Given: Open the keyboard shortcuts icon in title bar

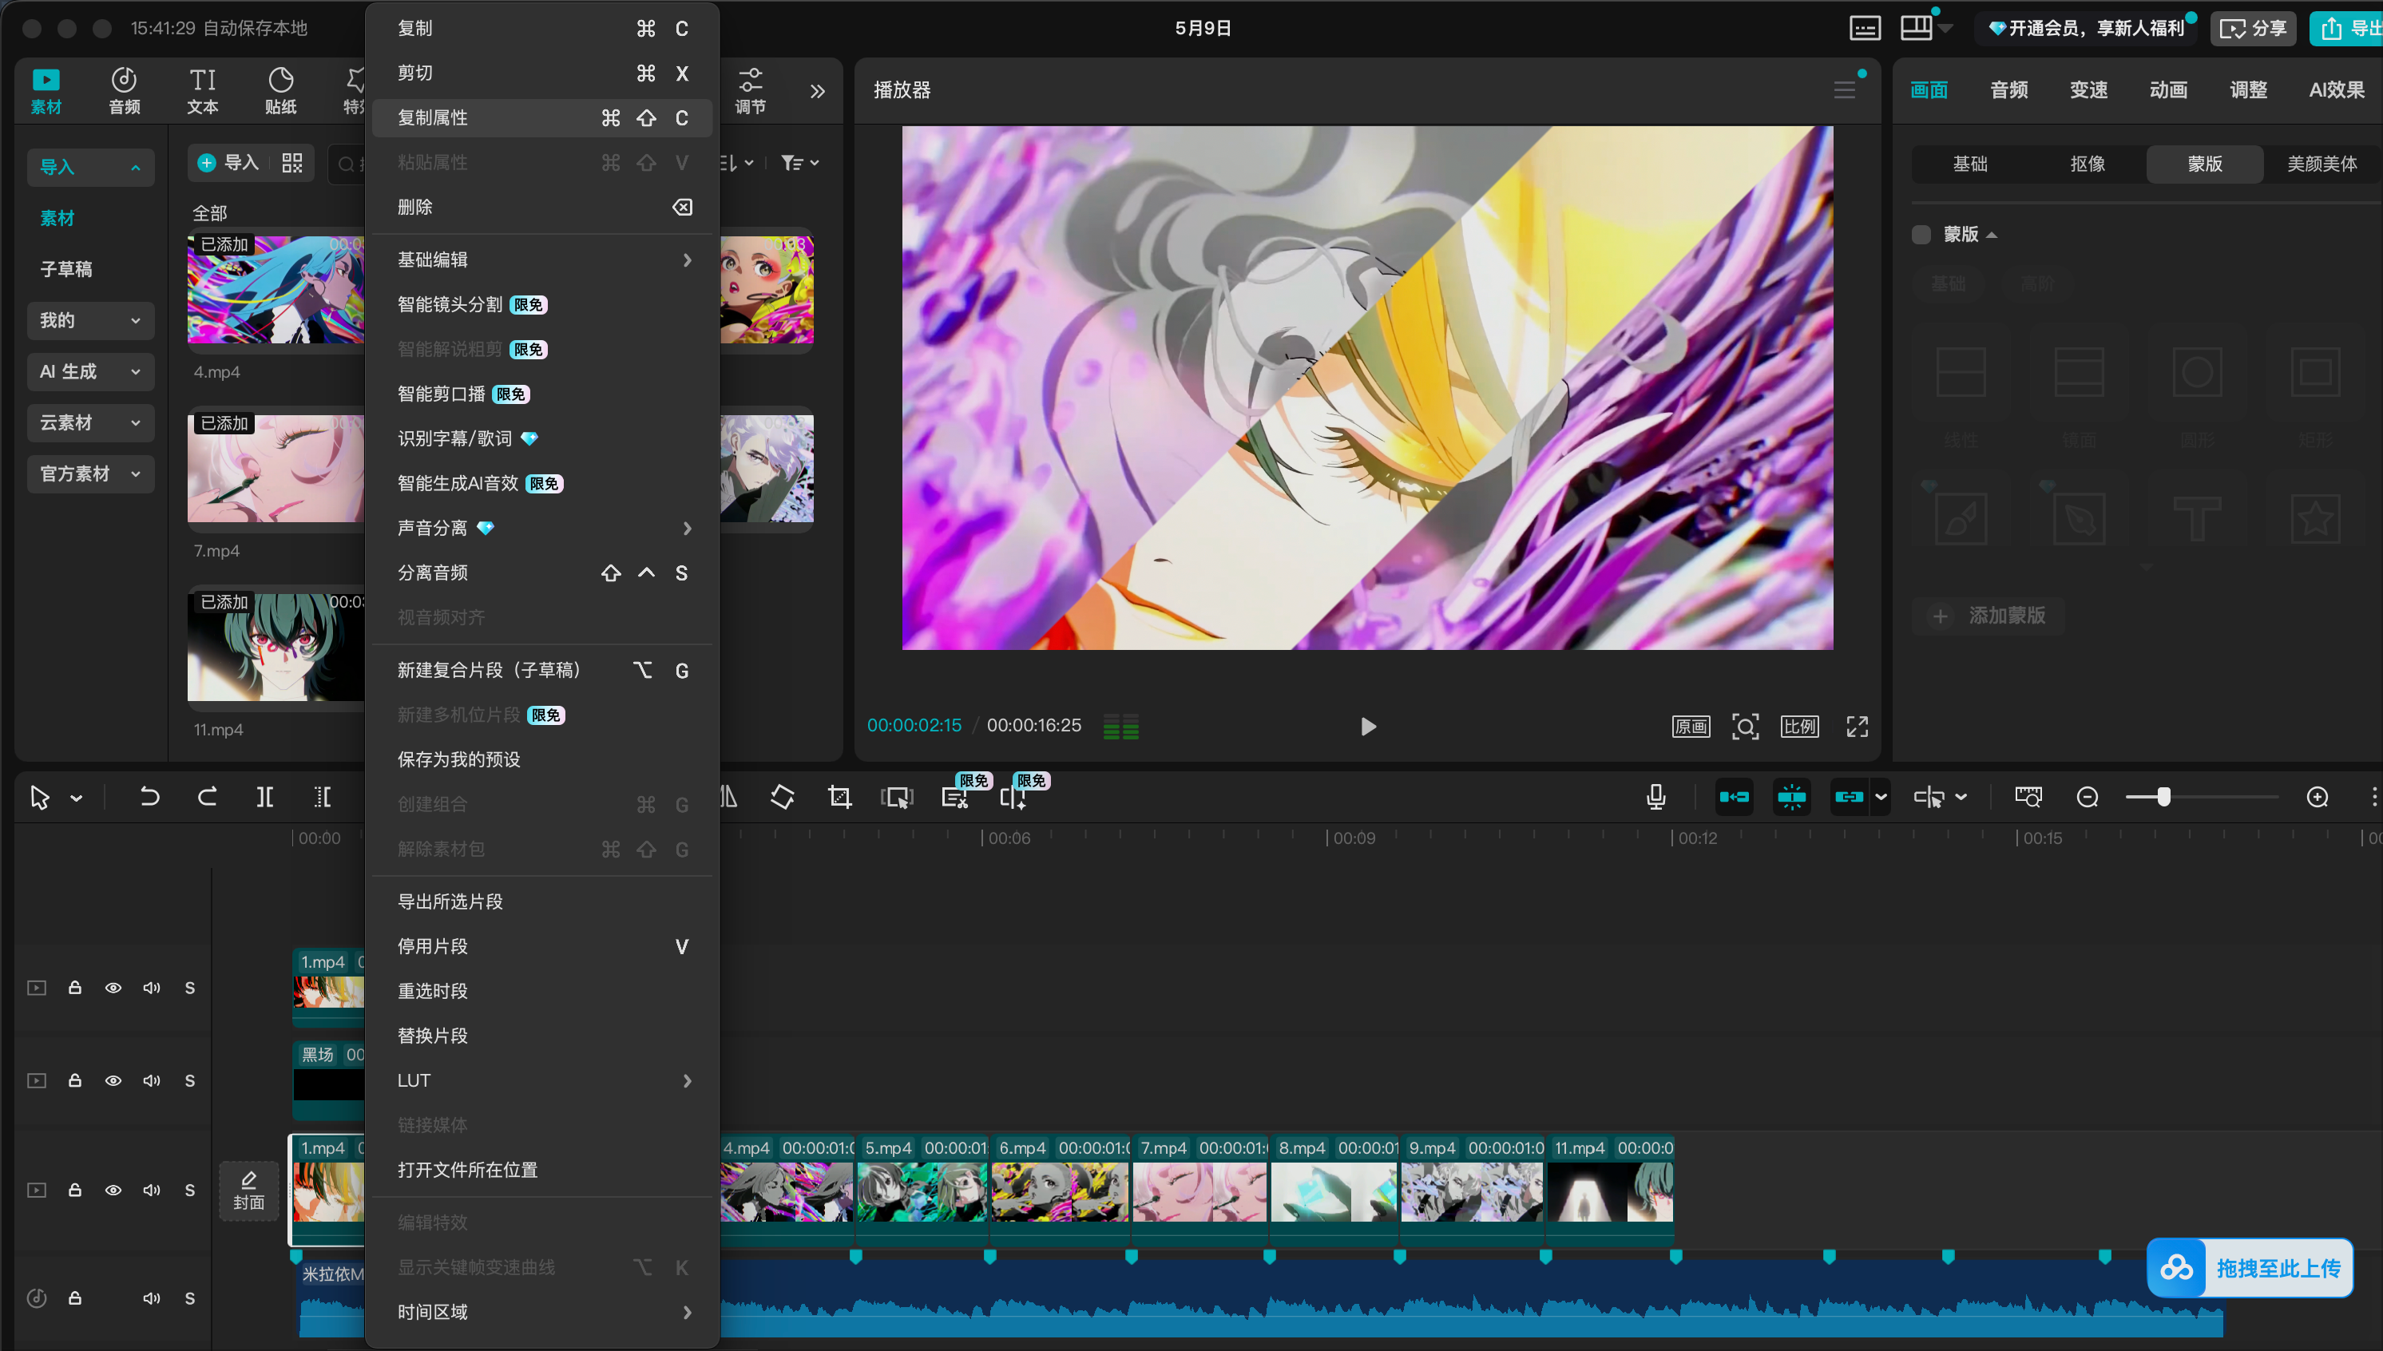Looking at the screenshot, I should [x=1864, y=28].
